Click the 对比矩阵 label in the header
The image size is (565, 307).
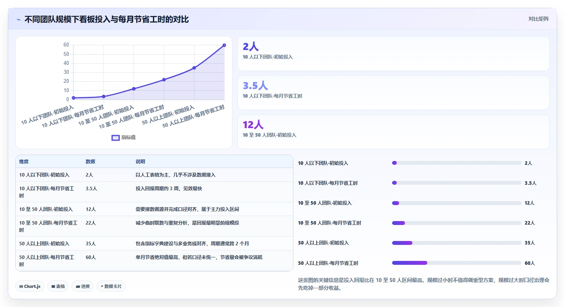point(538,19)
